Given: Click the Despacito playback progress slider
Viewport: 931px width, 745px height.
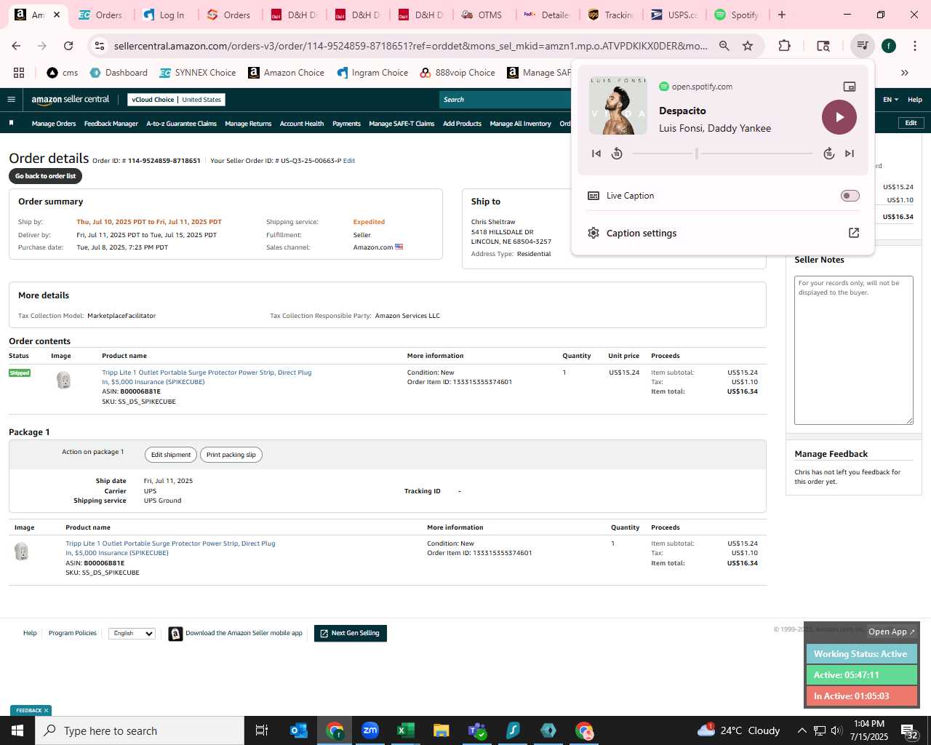Looking at the screenshot, I should (x=722, y=154).
